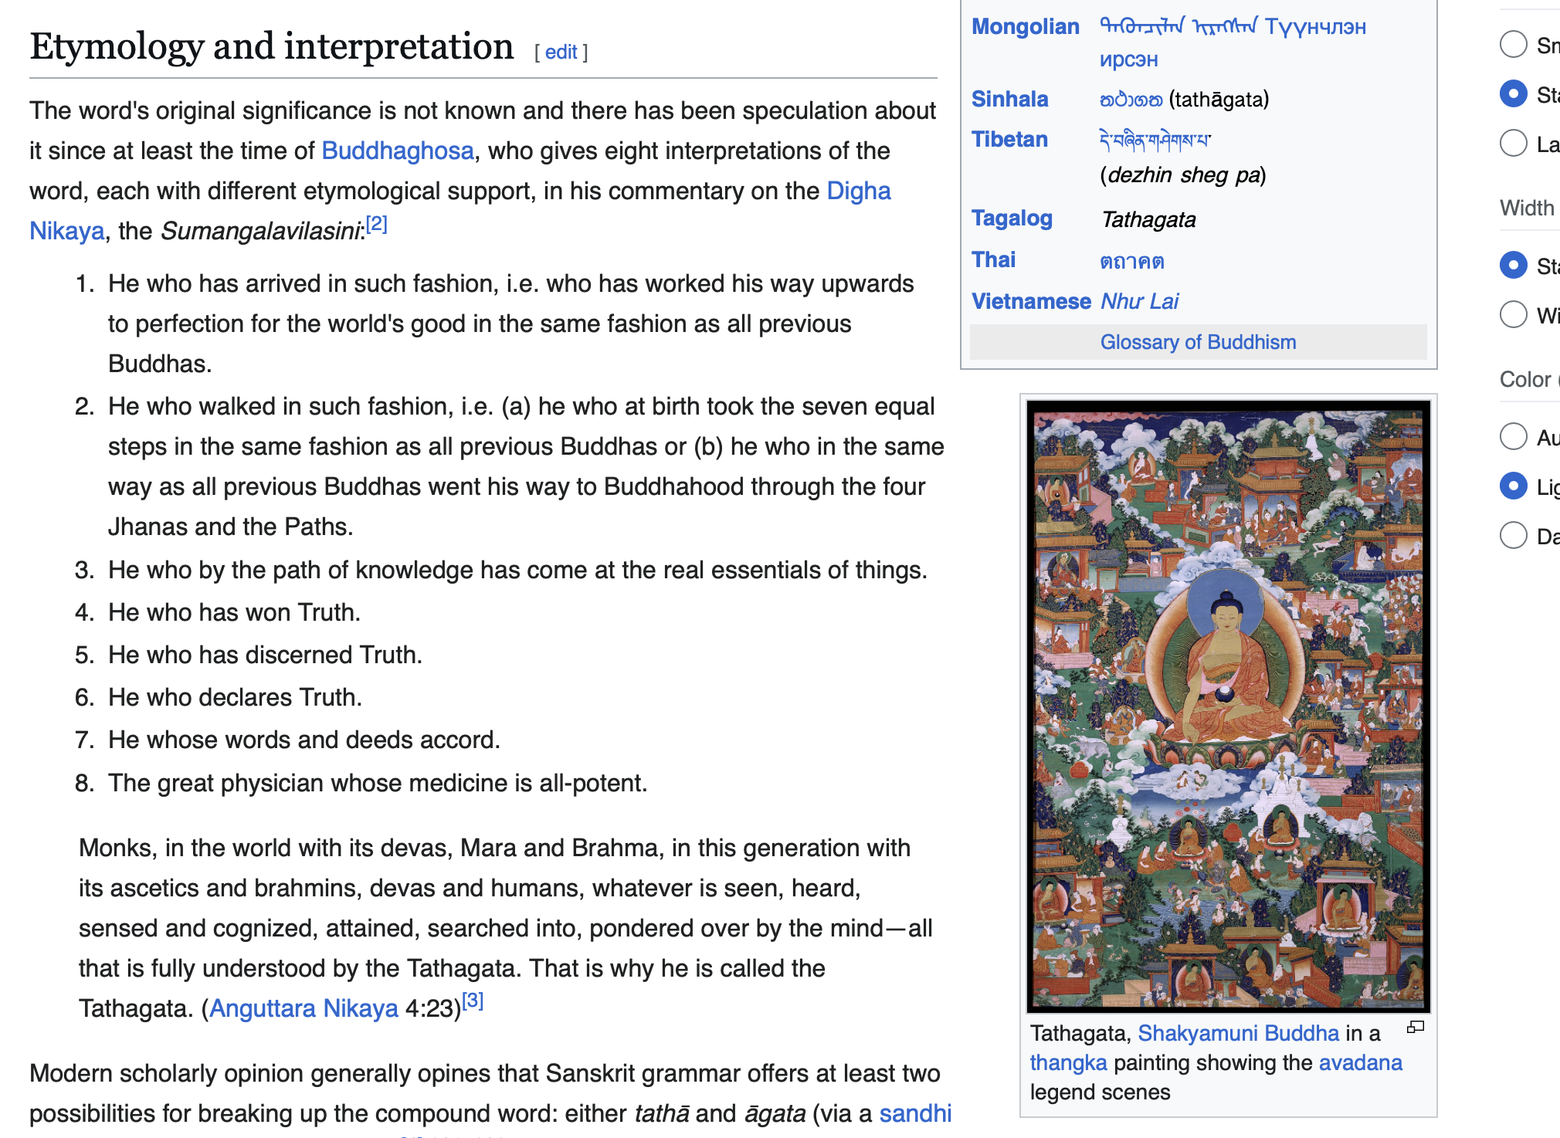Viewport: 1560px width, 1138px height.
Task: Select the first text size radio button
Action: click(x=1513, y=44)
